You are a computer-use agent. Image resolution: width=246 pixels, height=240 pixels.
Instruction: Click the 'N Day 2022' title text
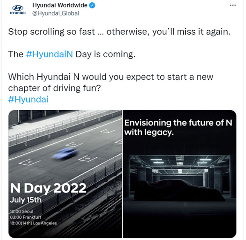click(x=48, y=188)
